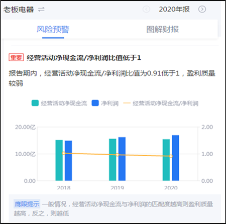The width and height of the screenshot is (226, 224).
Task: Click the 1.00 right axis label
Action: [x=207, y=154]
